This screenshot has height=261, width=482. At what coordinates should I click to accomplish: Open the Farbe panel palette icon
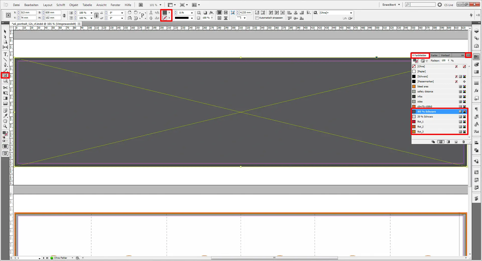(x=476, y=64)
